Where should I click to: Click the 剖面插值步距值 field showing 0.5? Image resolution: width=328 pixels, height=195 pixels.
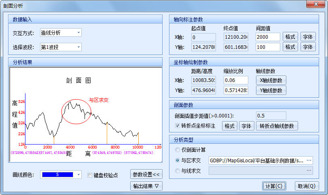271,116
